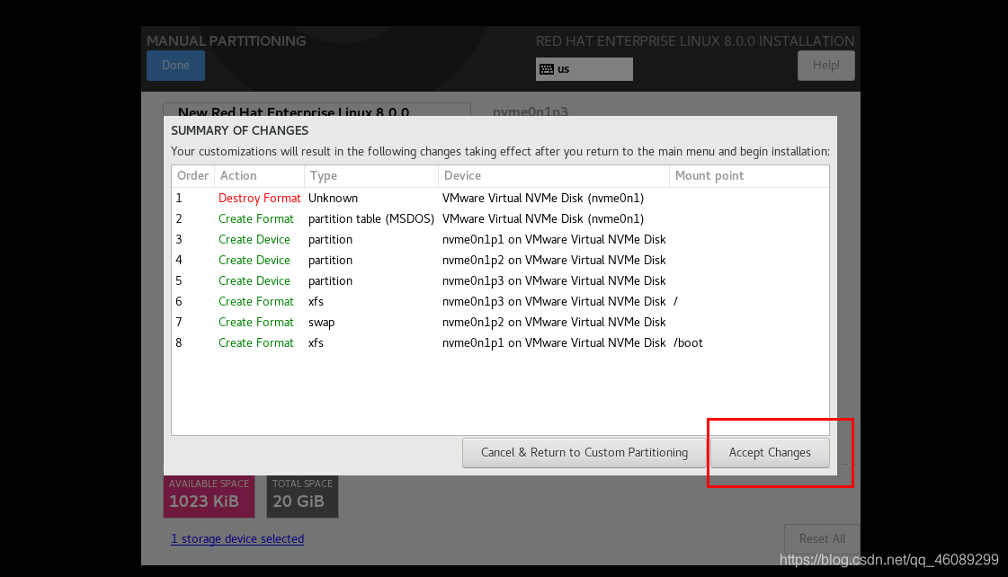Click row 7 Create Format action
Screen dimensions: 1008x577
(x=256, y=322)
